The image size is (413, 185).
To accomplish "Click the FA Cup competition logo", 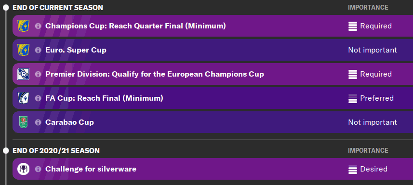I will 23,98.
